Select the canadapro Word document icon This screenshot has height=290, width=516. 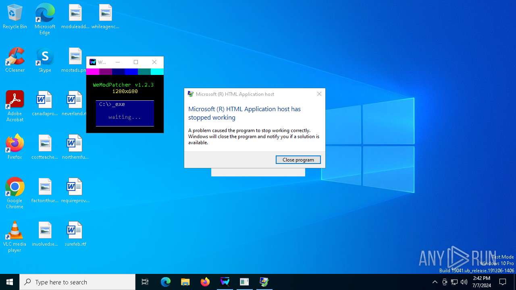44,100
